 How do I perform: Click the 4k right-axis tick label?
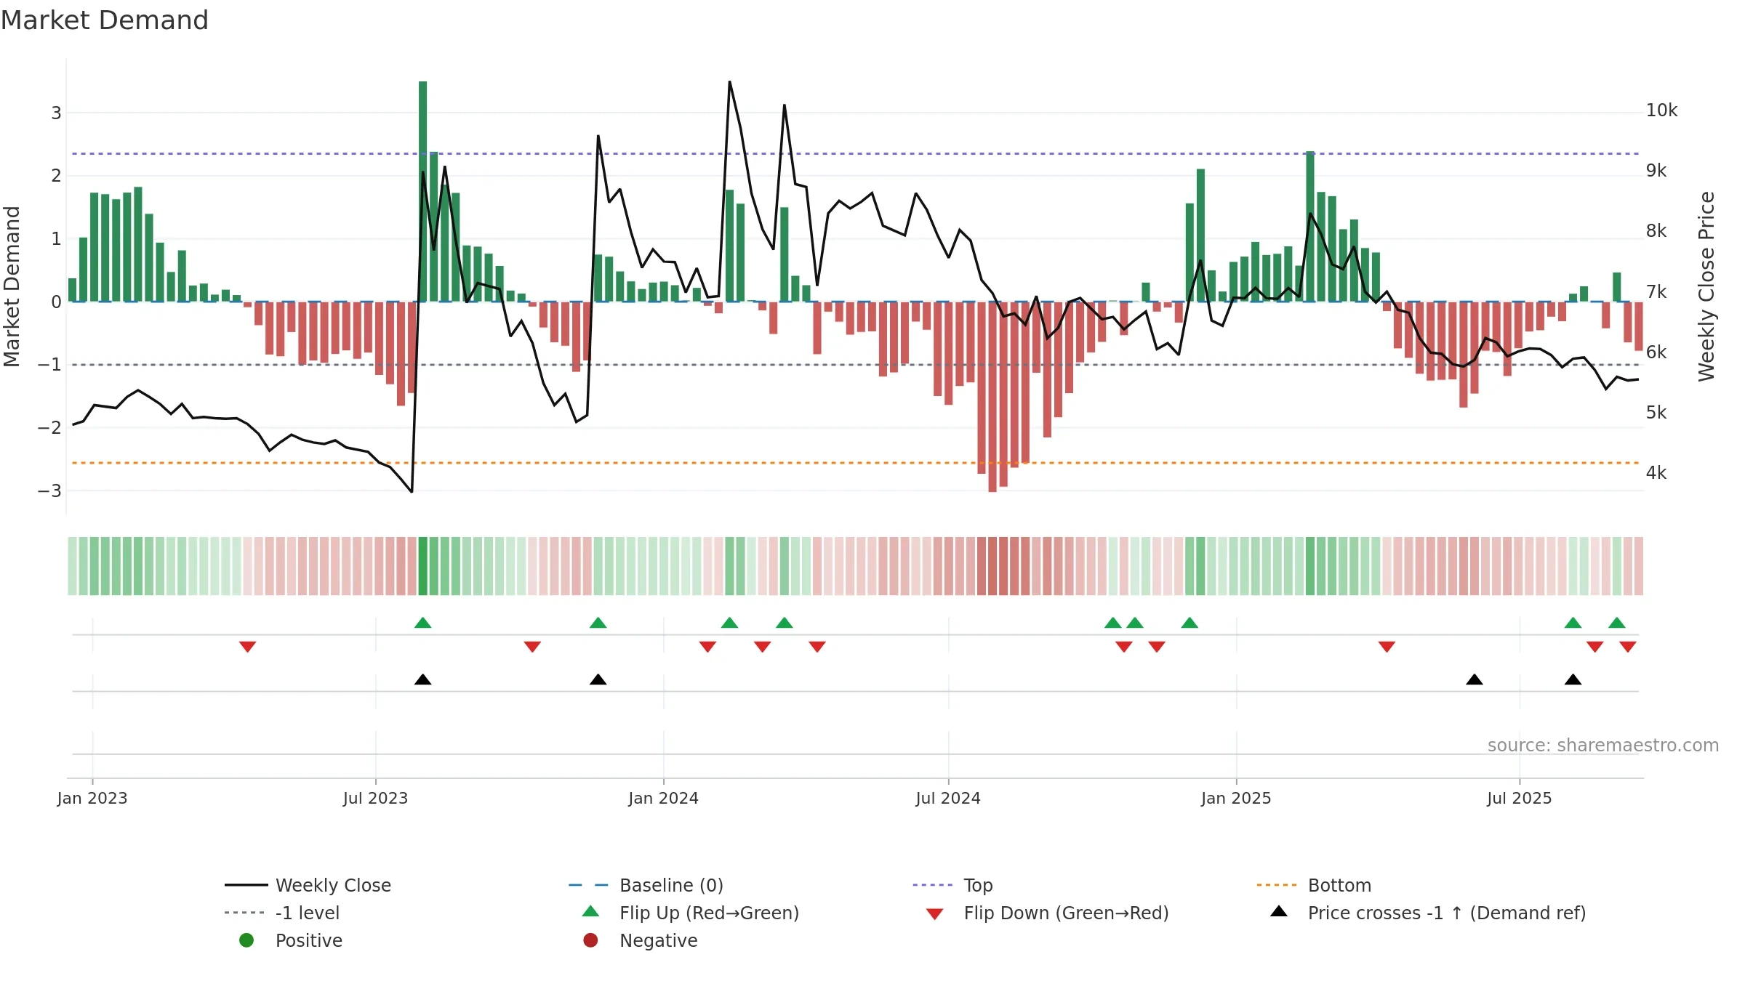(x=1656, y=473)
